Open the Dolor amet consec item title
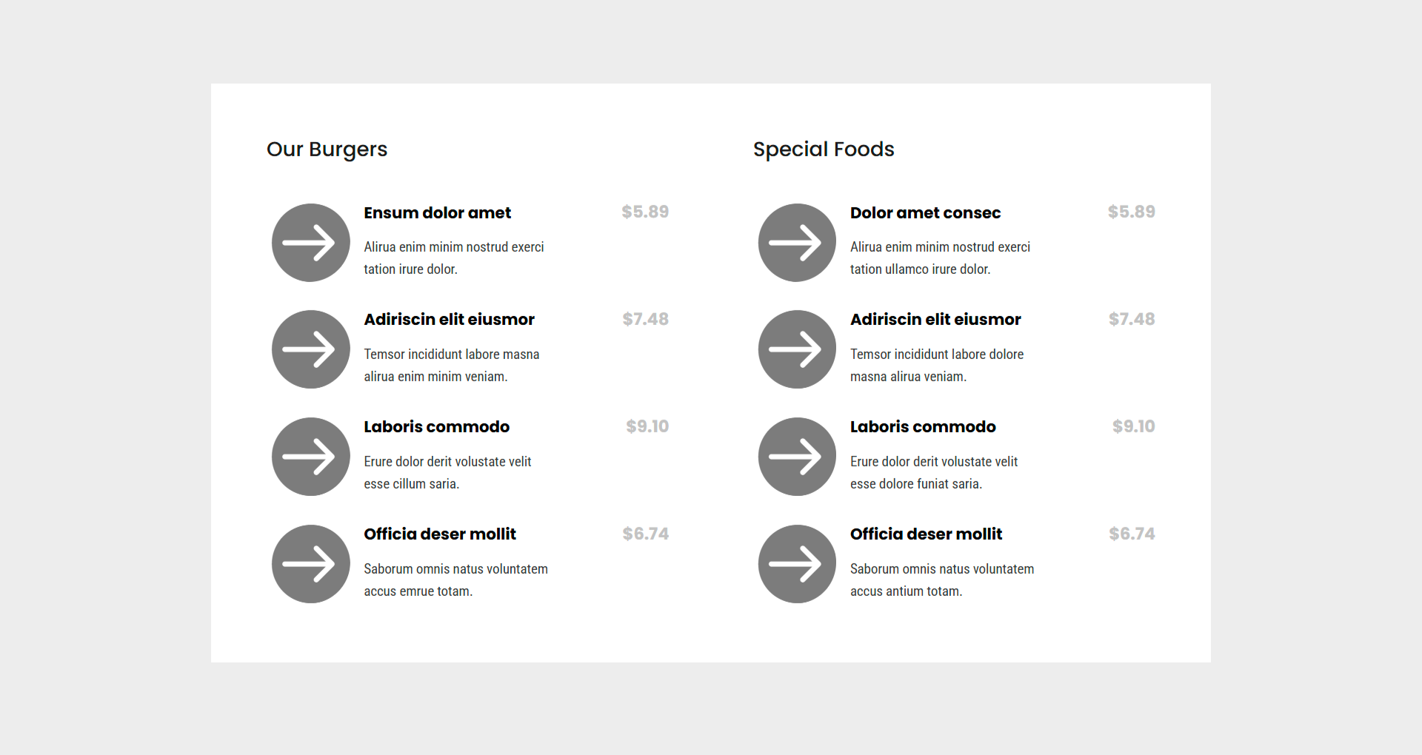Viewport: 1422px width, 755px height. pos(925,213)
